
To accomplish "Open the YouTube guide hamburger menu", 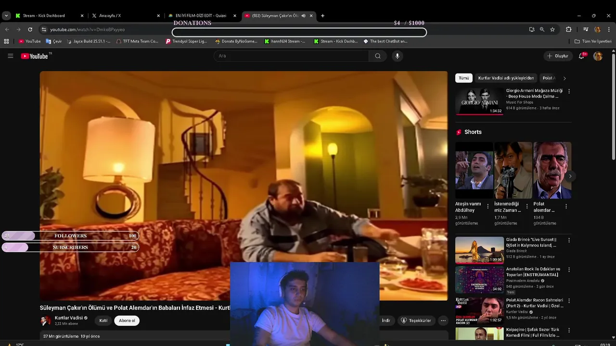I will tap(10, 56).
